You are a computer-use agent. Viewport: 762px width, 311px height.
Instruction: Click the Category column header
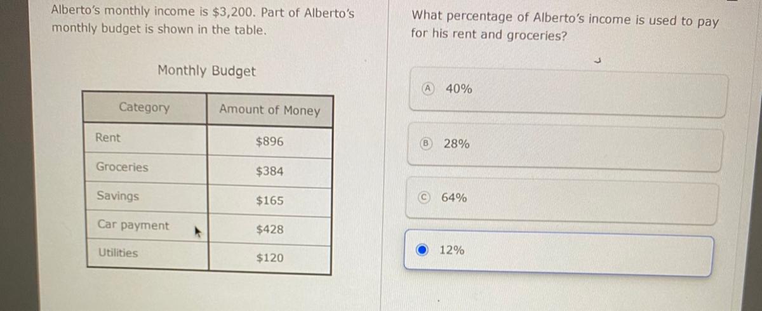tap(145, 108)
